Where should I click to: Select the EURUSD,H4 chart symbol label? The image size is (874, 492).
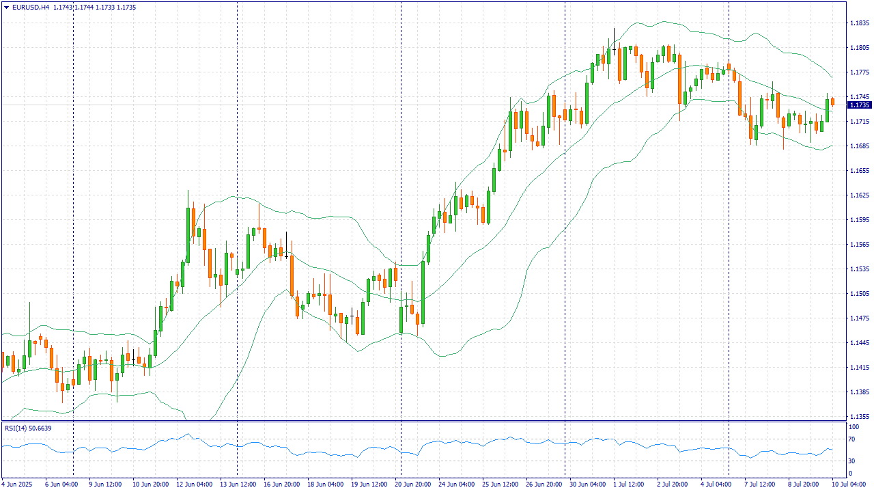coord(31,8)
